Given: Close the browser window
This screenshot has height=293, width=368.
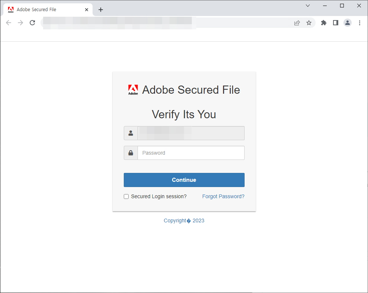Looking at the screenshot, I should pyautogui.click(x=359, y=6).
